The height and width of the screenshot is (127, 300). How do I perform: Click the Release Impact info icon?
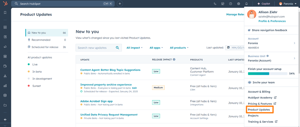174,60
